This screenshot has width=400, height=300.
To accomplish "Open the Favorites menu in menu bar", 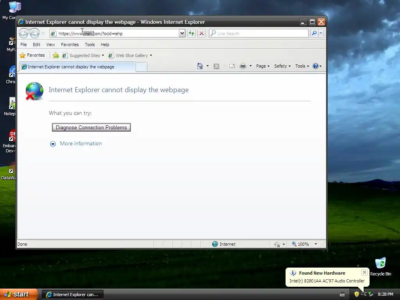I will click(70, 45).
